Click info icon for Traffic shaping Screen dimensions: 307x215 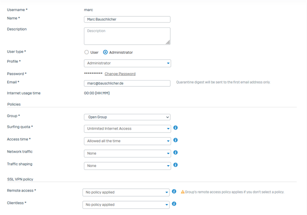[176, 165]
